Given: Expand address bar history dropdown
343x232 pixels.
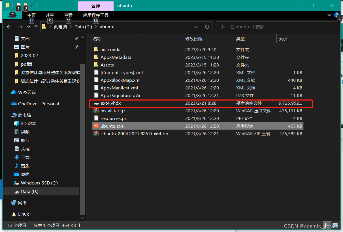Looking at the screenshot, I should [196, 27].
